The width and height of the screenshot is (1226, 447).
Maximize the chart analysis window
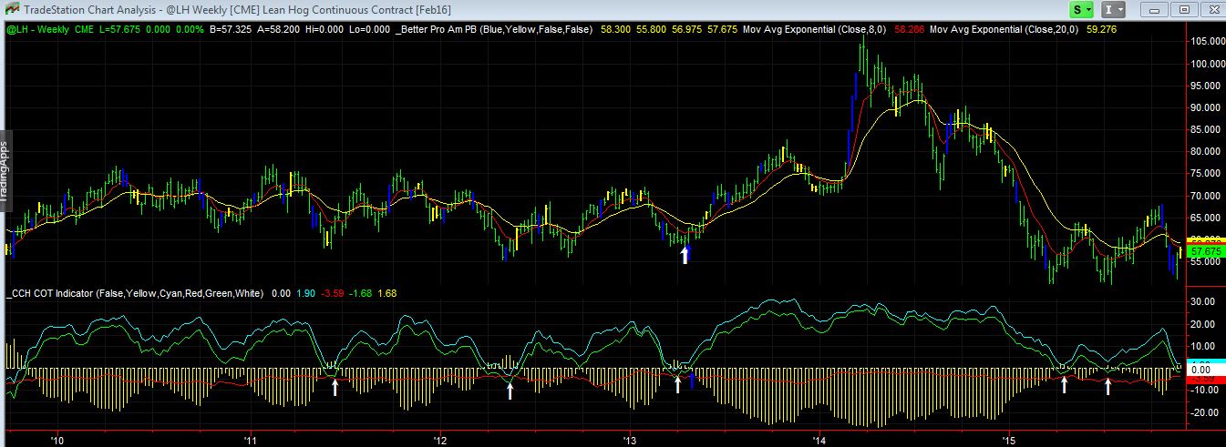click(1184, 9)
